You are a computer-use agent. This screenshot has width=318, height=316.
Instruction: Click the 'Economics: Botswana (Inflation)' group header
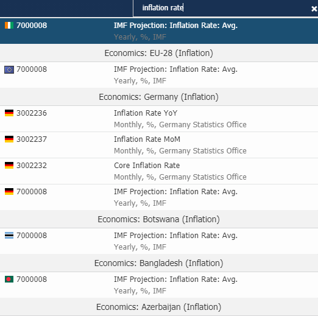(x=159, y=219)
